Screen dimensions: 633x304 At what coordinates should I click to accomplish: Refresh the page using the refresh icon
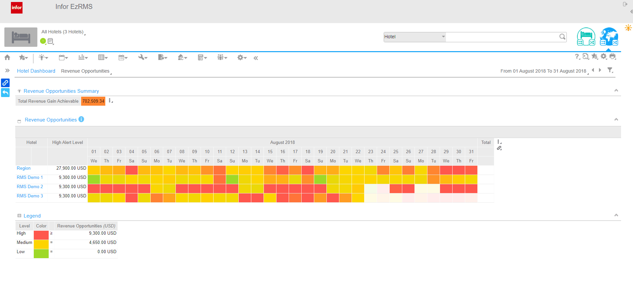coord(586,57)
